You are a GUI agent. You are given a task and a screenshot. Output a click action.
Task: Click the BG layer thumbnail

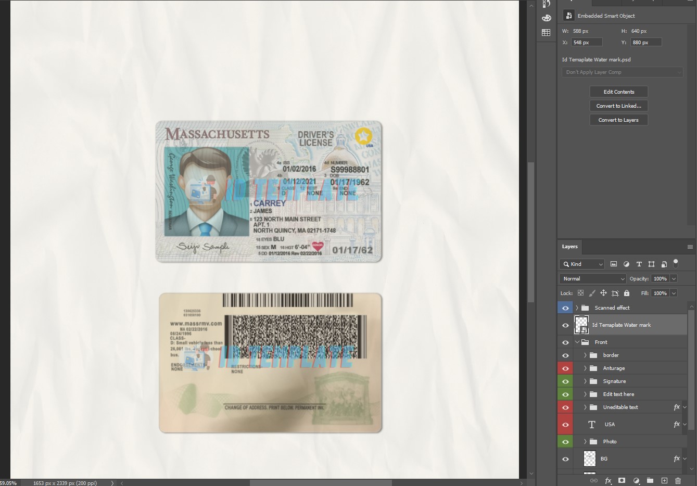tap(589, 458)
